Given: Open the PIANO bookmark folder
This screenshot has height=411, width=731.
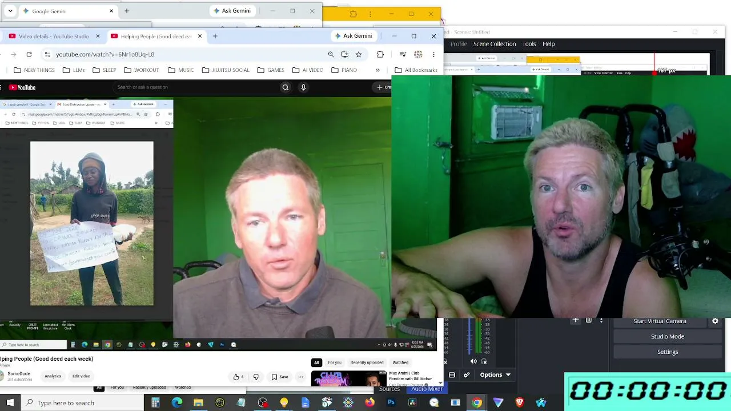Looking at the screenshot, I should click(x=344, y=70).
